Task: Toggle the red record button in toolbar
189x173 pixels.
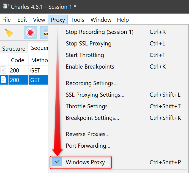Action: point(30,33)
